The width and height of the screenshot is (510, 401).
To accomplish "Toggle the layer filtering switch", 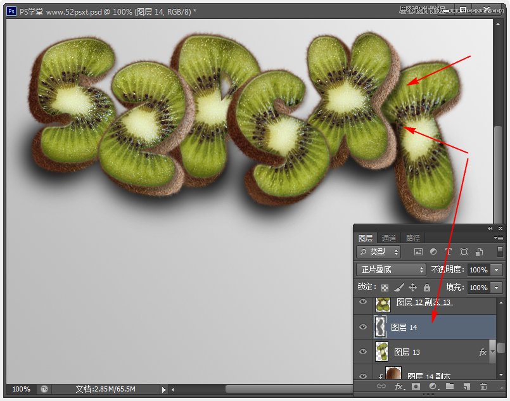I will pyautogui.click(x=500, y=251).
